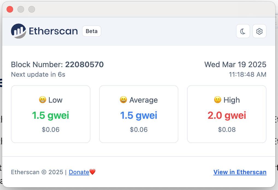Toggle dark mode with the moon icon

pos(243,31)
